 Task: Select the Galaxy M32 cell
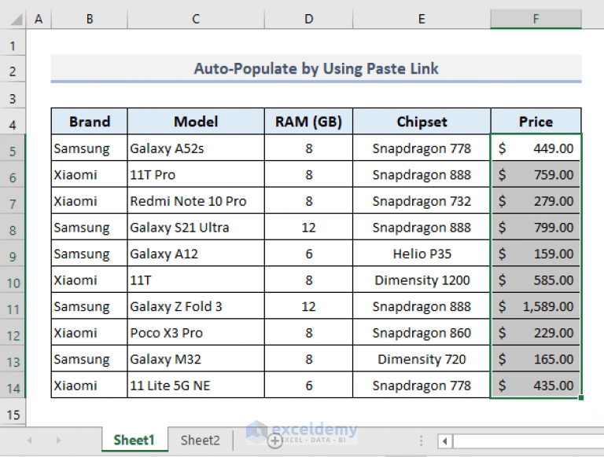(196, 359)
